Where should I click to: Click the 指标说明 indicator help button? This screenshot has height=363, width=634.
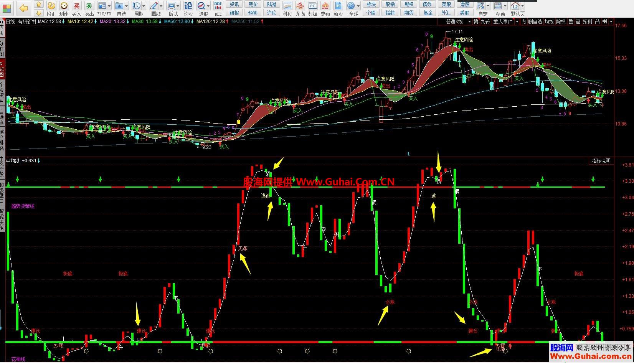click(601, 161)
